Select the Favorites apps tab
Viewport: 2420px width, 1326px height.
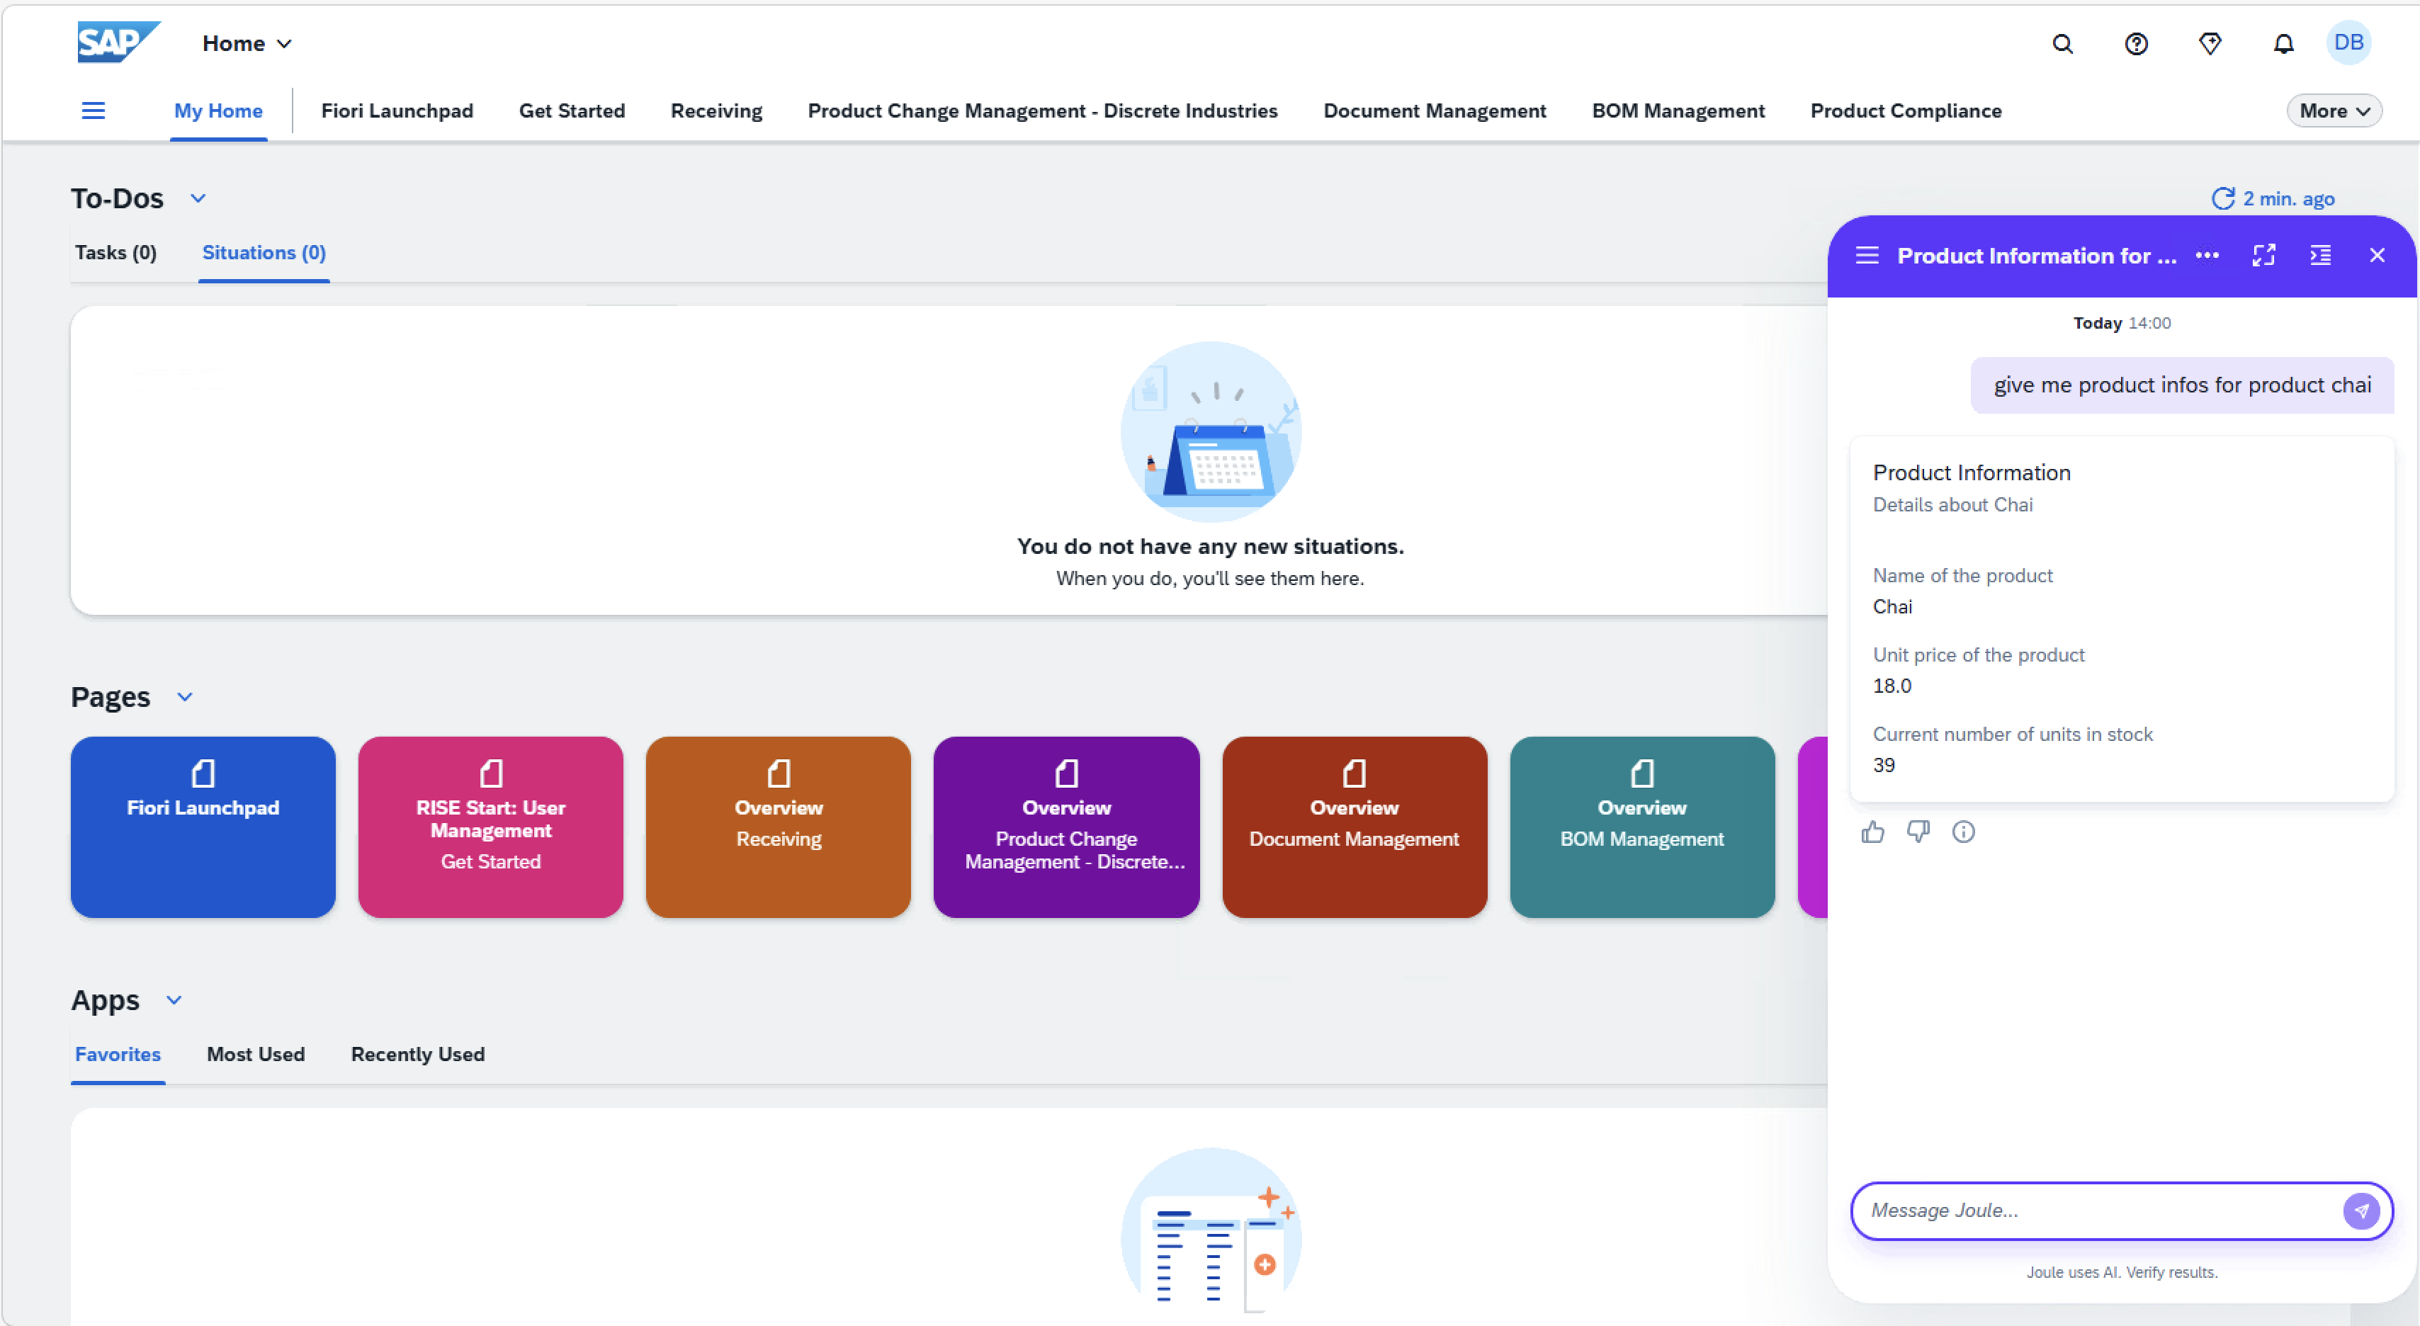[x=118, y=1055]
